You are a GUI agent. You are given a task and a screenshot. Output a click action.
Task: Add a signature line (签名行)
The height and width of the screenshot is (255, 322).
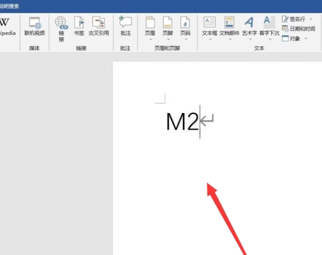point(293,19)
